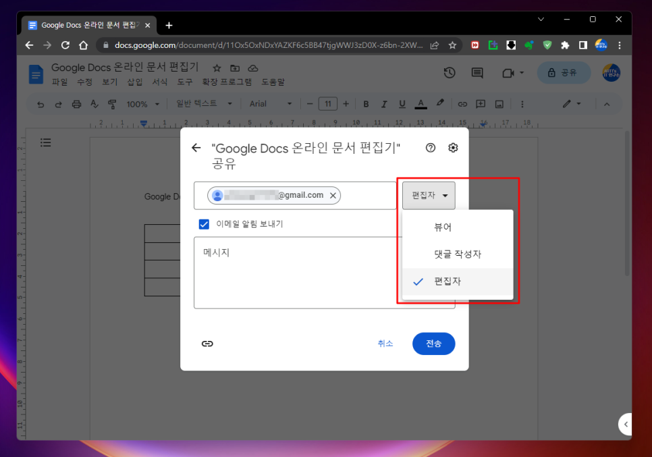This screenshot has width=652, height=457.
Task: Move document to folder icon
Action: [235, 68]
